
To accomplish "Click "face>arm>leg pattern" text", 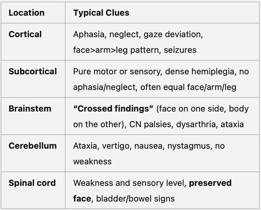I will [x=116, y=50].
